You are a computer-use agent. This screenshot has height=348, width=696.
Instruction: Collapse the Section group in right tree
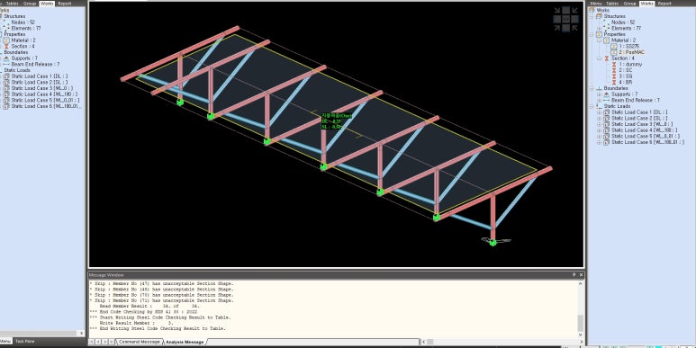point(601,58)
